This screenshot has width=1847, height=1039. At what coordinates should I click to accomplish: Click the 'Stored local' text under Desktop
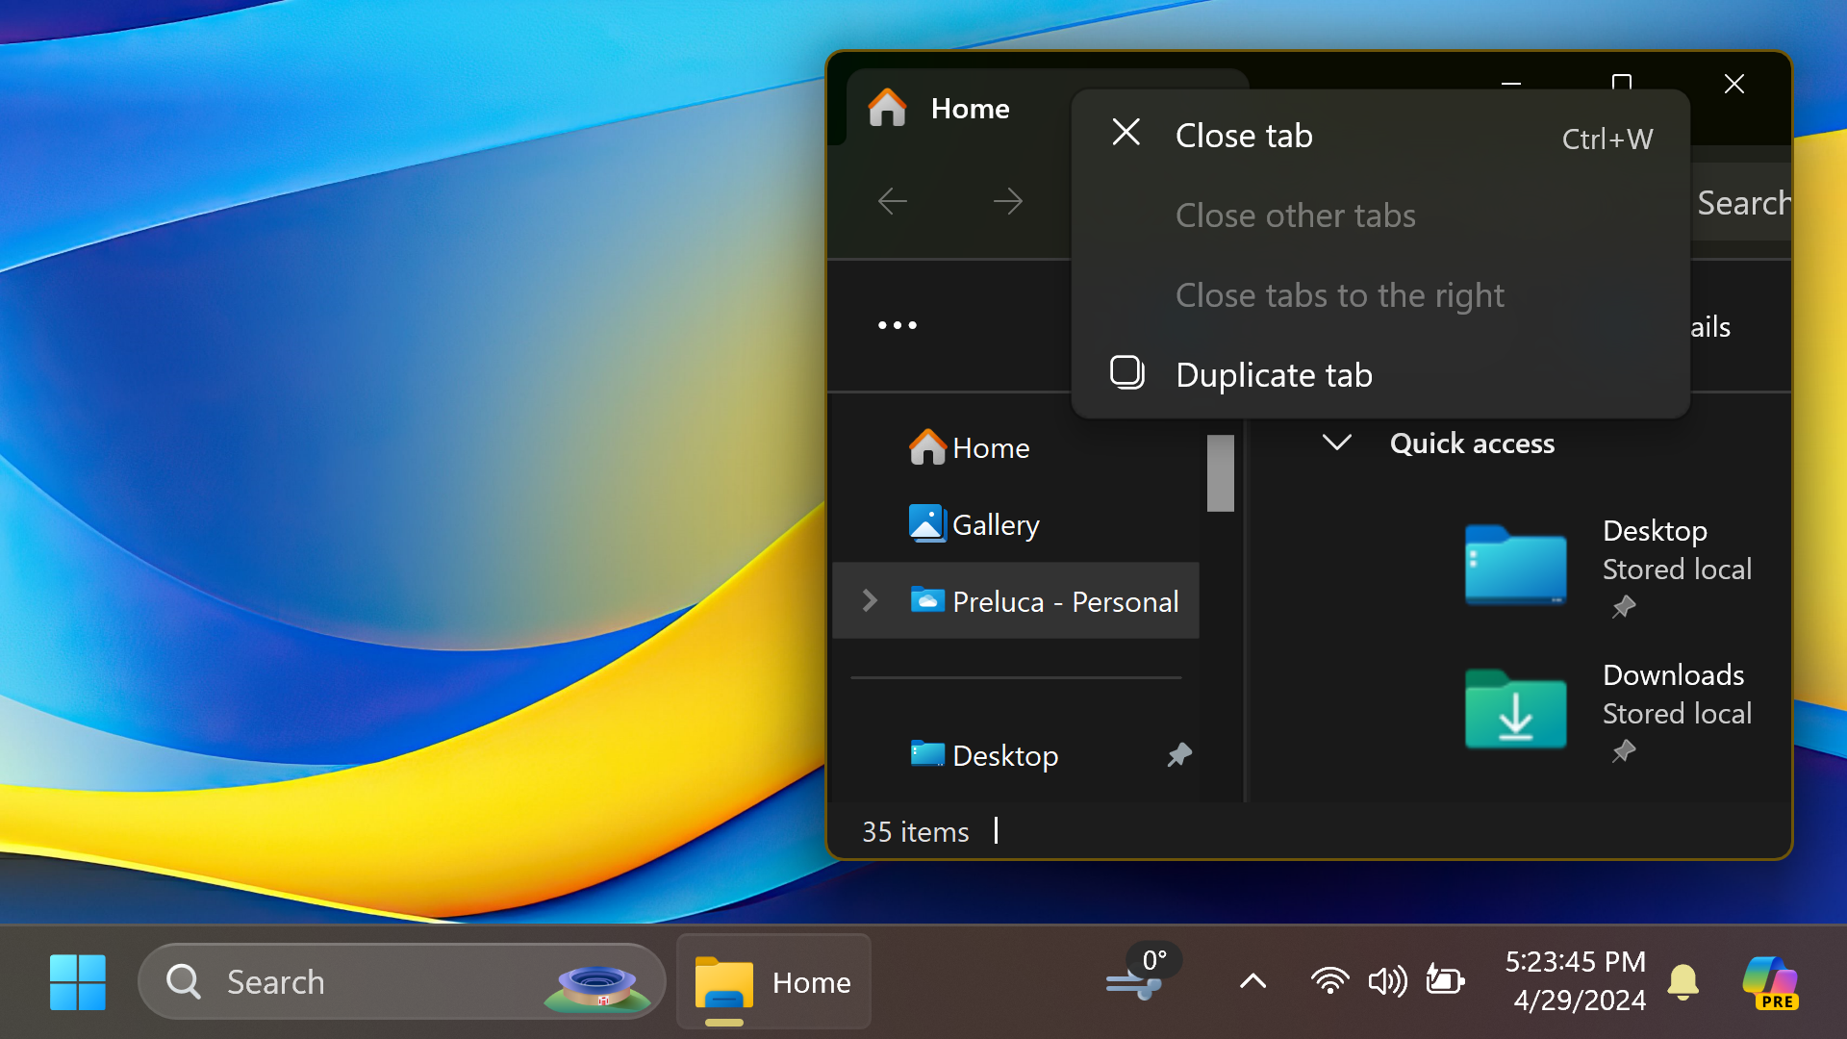coord(1677,570)
